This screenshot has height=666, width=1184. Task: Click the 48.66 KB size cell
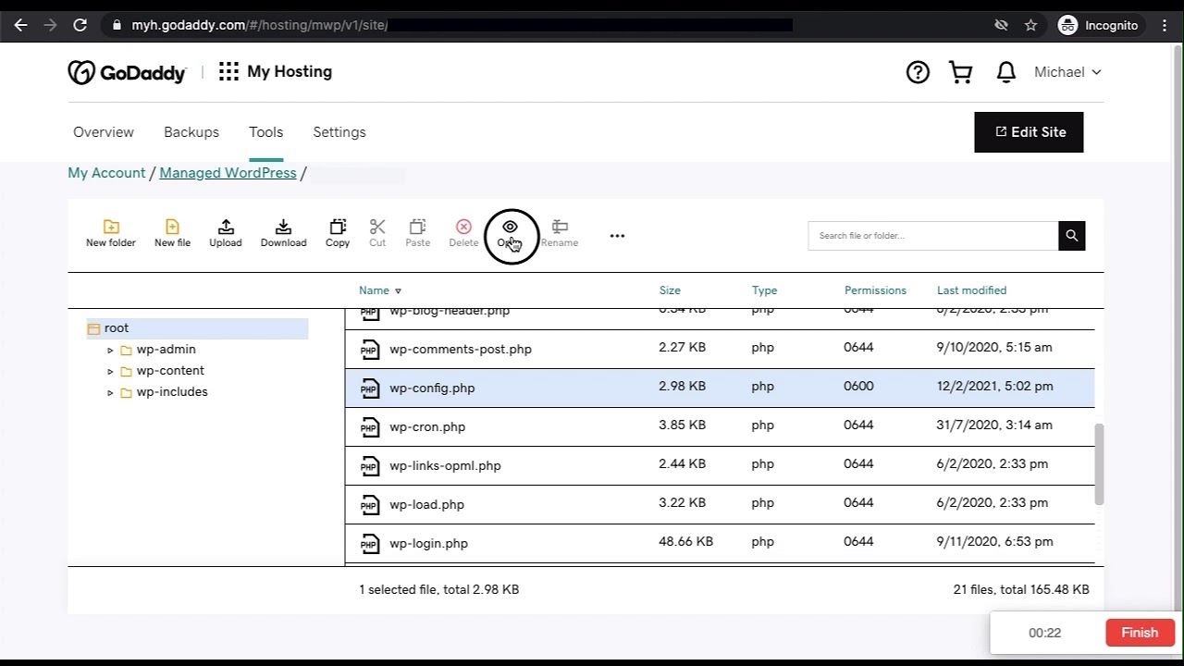pos(685,541)
